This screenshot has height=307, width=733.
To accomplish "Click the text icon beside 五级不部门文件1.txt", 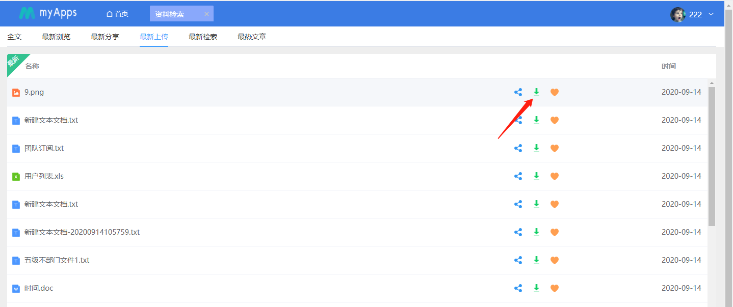I will (16, 261).
